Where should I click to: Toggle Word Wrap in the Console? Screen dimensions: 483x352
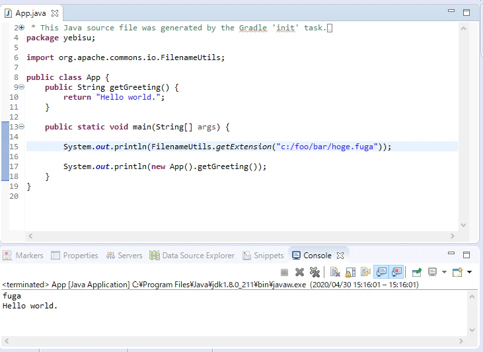(365, 272)
